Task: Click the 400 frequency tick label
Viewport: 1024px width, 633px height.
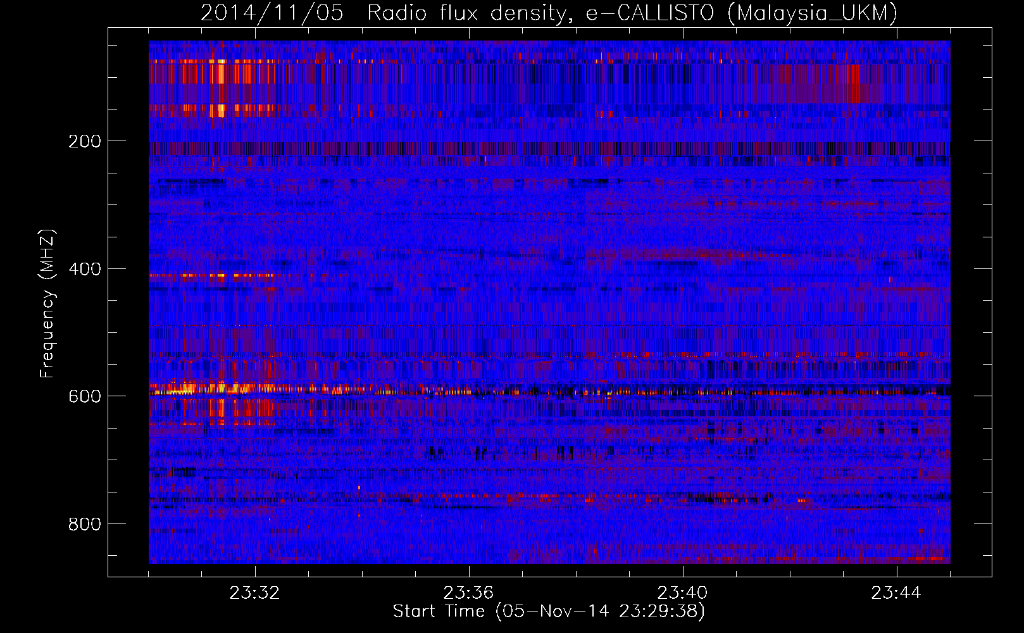Action: click(84, 269)
